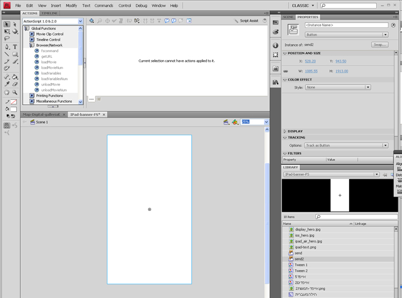Open the Info panel icon
This screenshot has width=402, height=298.
pyautogui.click(x=276, y=45)
